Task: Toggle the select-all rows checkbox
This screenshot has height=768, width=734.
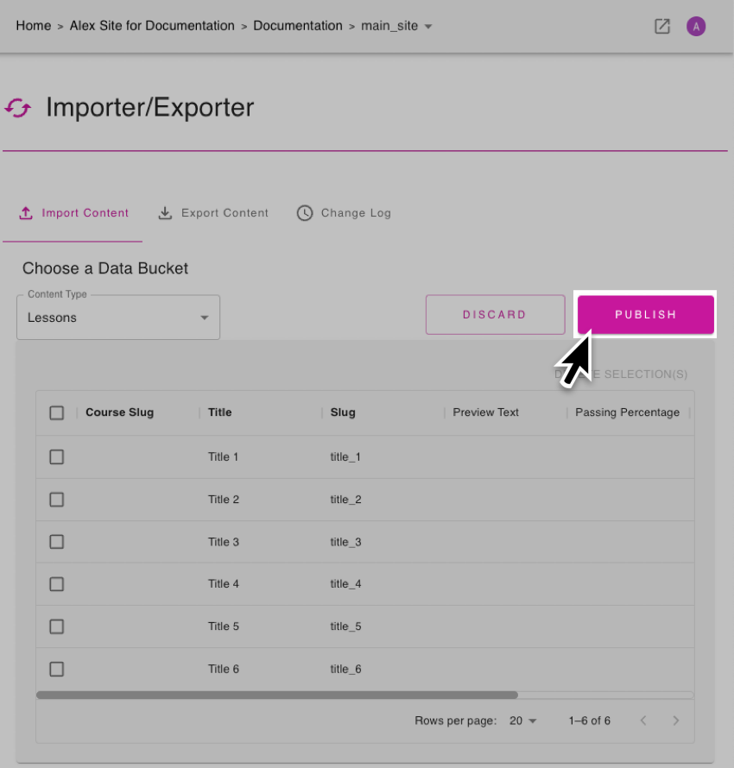Action: 57,412
